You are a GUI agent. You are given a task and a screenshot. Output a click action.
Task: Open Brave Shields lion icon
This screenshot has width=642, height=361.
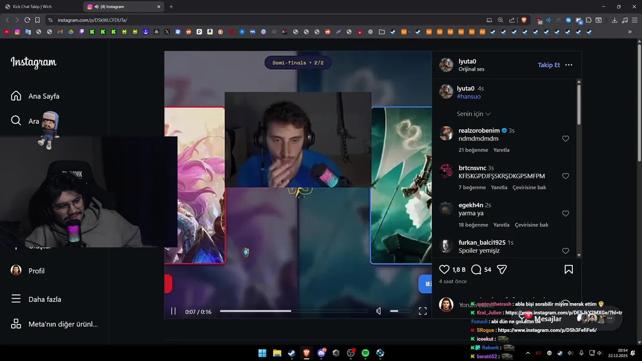[524, 20]
